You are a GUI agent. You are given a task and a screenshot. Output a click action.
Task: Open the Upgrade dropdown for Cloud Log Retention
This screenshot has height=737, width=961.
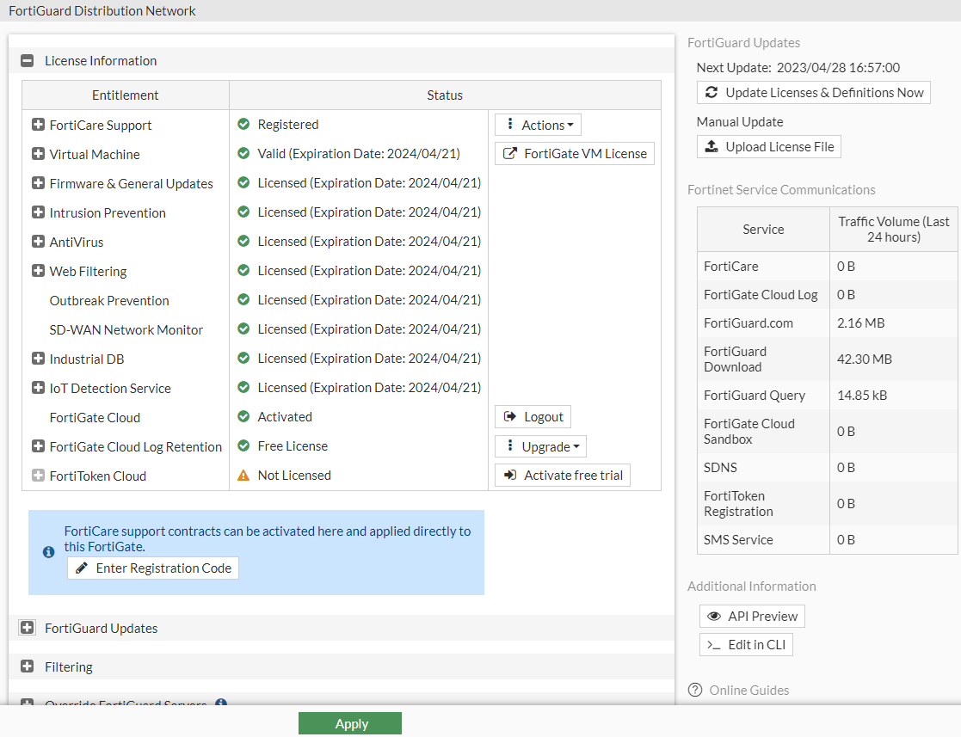pyautogui.click(x=540, y=447)
